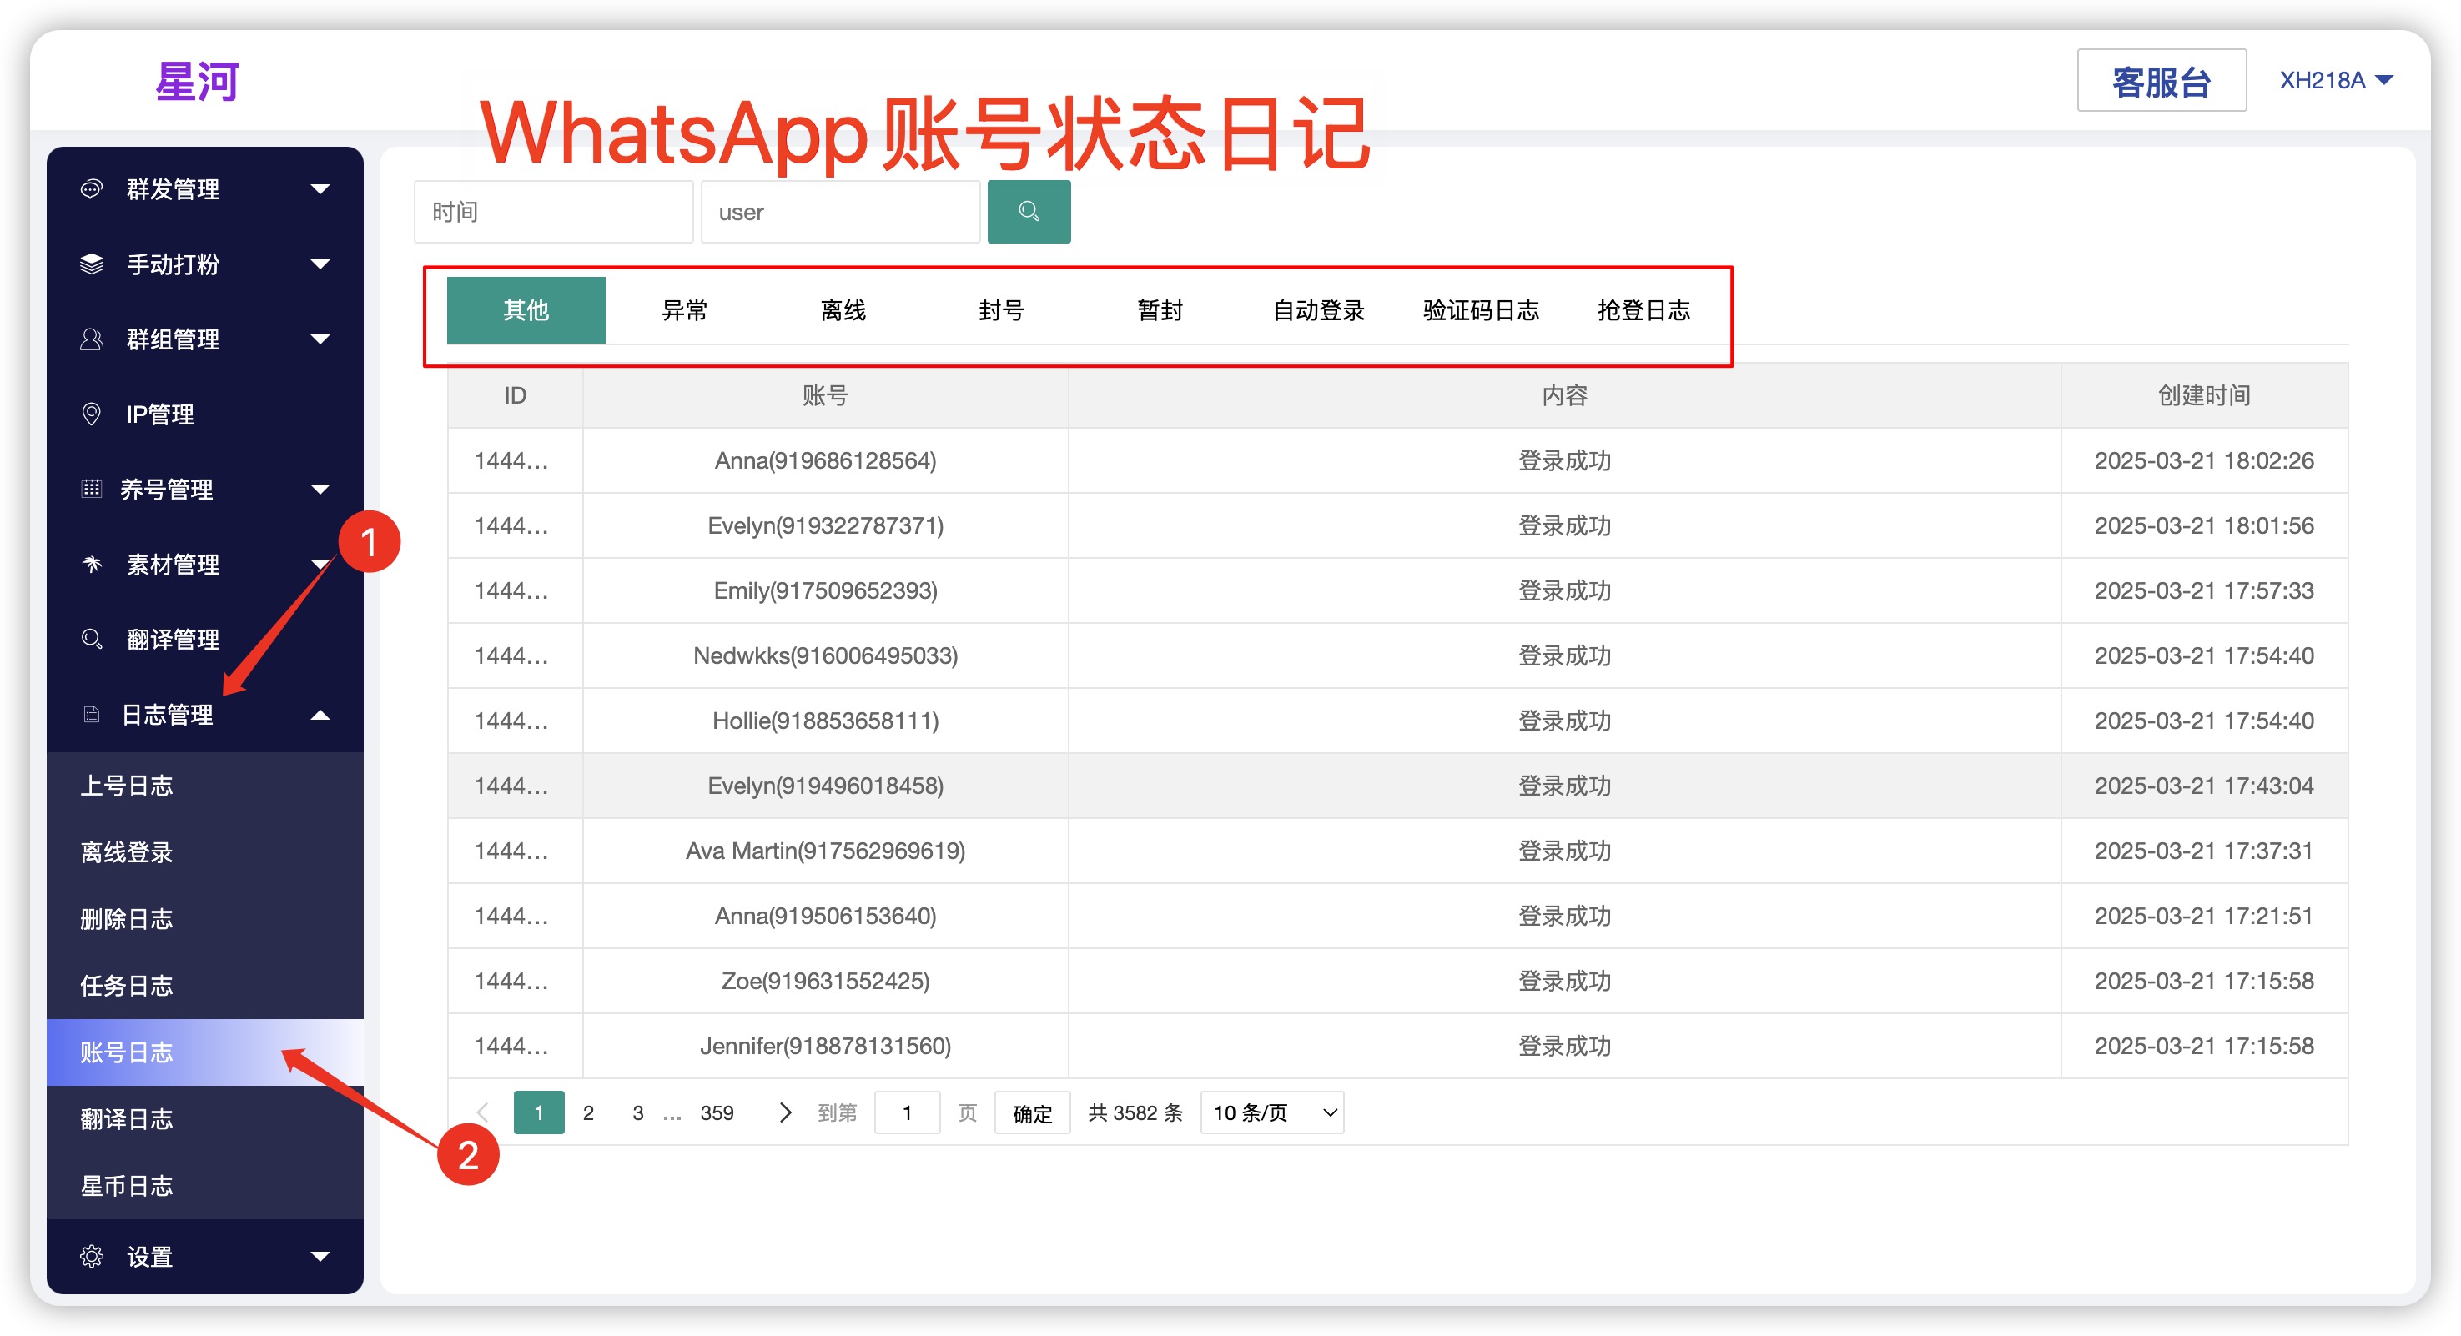Click the 翻译管理 magnifier icon
Viewport: 2461px width, 1336px height.
(91, 639)
